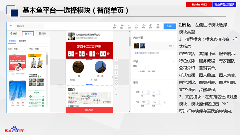Collapse the 样式 section chevron
This screenshot has width=240, height=135.
click(x=173, y=61)
